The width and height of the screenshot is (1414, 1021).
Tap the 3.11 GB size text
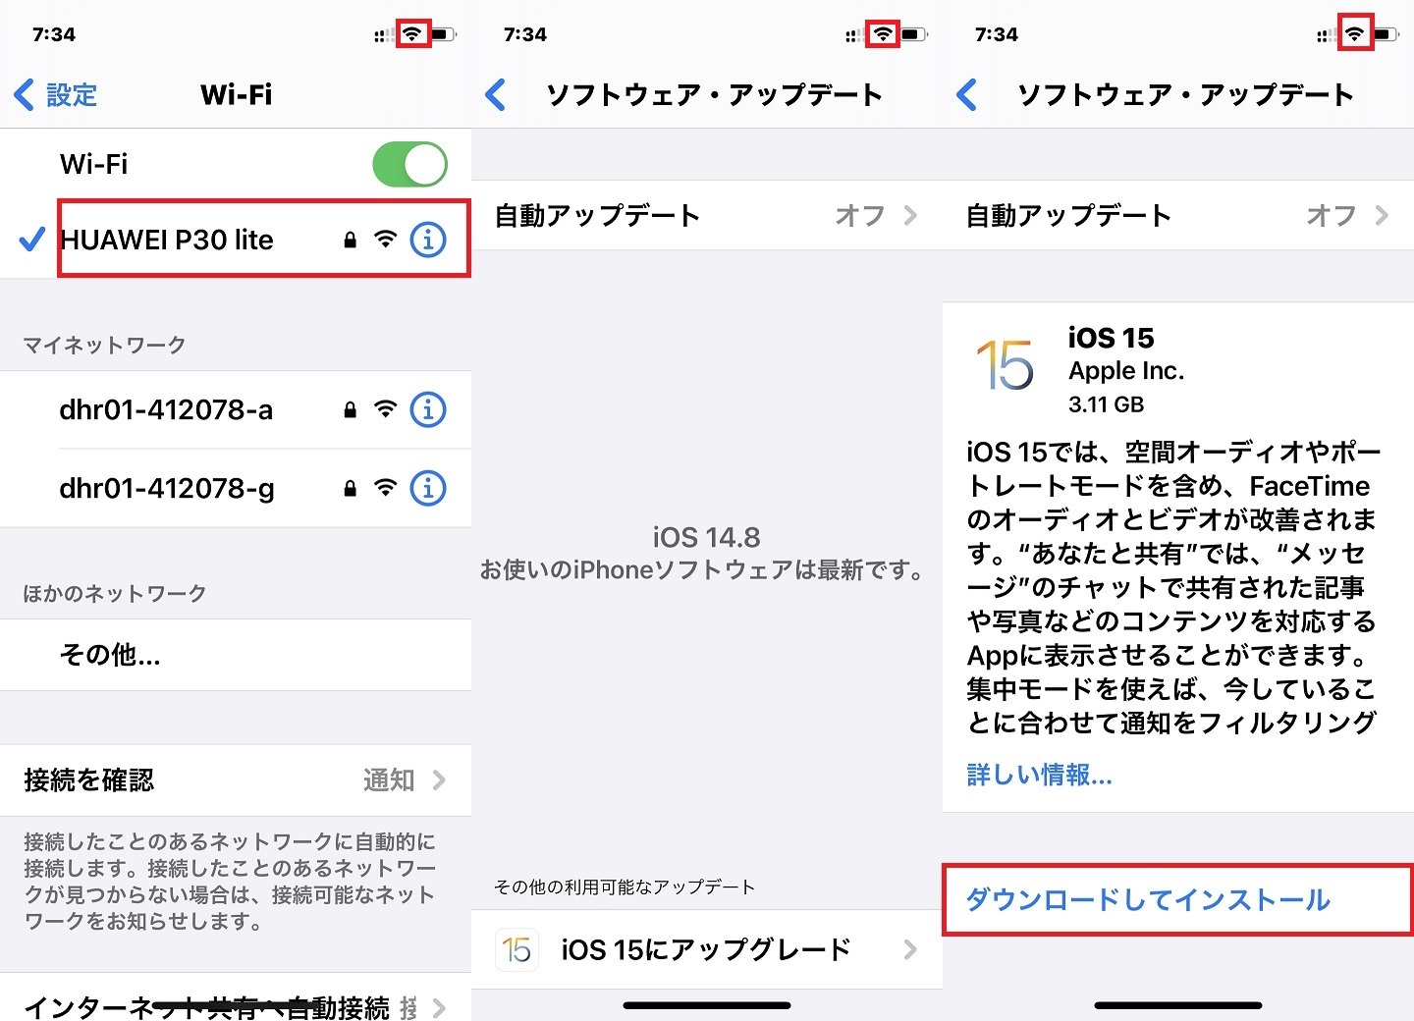1107,404
